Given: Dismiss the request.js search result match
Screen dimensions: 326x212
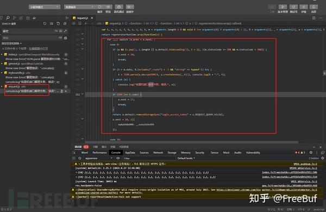Looking at the screenshot, I should pos(66,91).
